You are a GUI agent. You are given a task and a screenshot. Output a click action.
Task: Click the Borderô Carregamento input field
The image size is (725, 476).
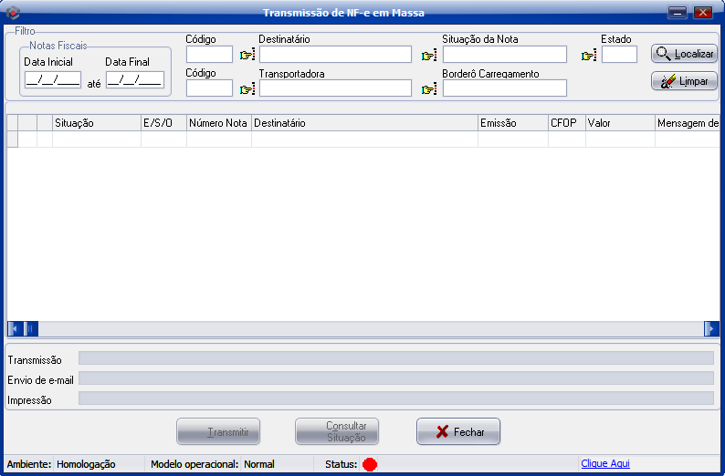[505, 88]
